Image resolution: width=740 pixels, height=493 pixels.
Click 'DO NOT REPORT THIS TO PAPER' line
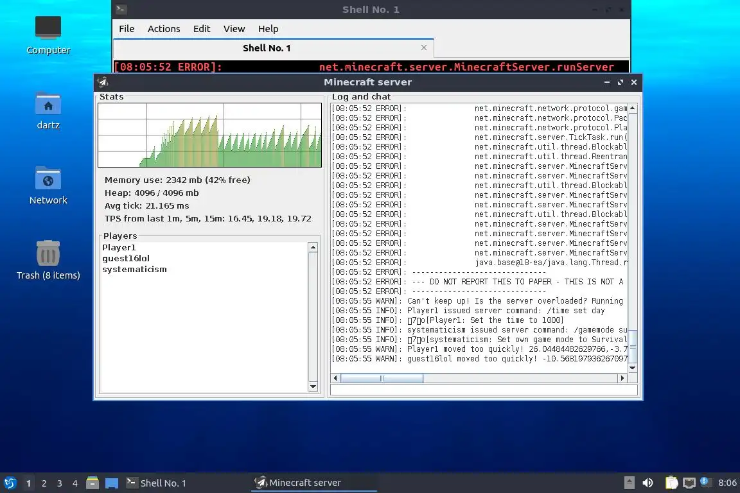tap(479, 282)
